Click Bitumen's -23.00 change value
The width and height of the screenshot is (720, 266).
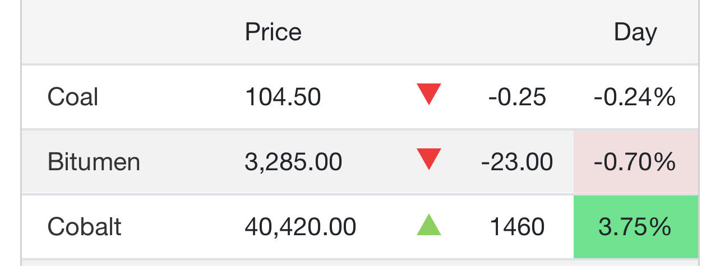[517, 162]
